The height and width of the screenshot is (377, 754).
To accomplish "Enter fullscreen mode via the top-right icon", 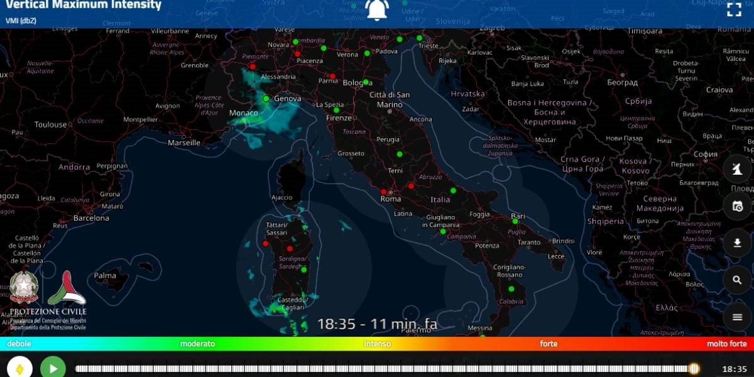I will 734,9.
